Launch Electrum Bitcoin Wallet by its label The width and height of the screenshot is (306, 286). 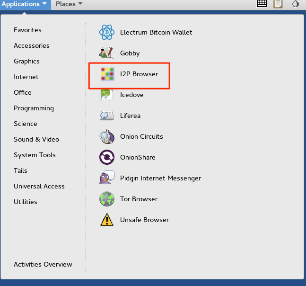point(156,32)
